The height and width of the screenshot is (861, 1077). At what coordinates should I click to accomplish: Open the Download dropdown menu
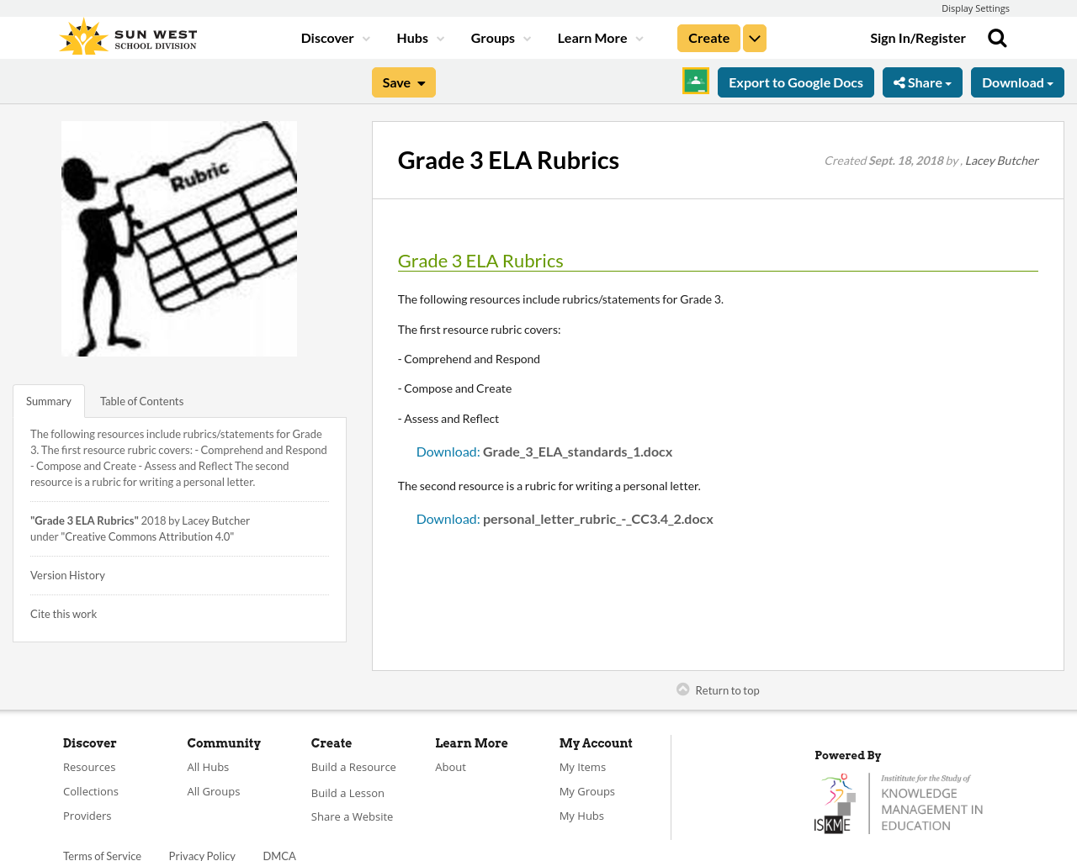click(x=1017, y=82)
